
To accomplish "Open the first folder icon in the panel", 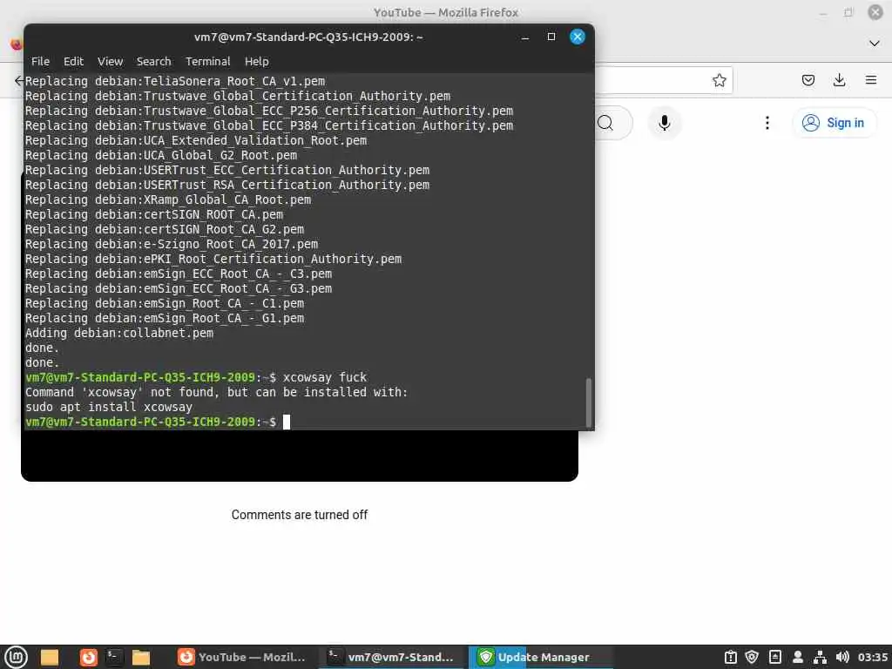I will 50,657.
